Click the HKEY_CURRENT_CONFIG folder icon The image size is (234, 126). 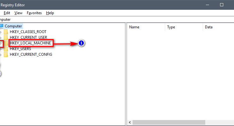pyautogui.click(x=6, y=54)
